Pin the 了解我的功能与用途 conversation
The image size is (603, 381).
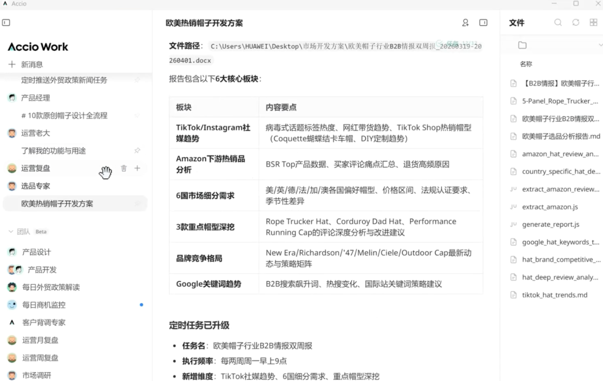[137, 150]
